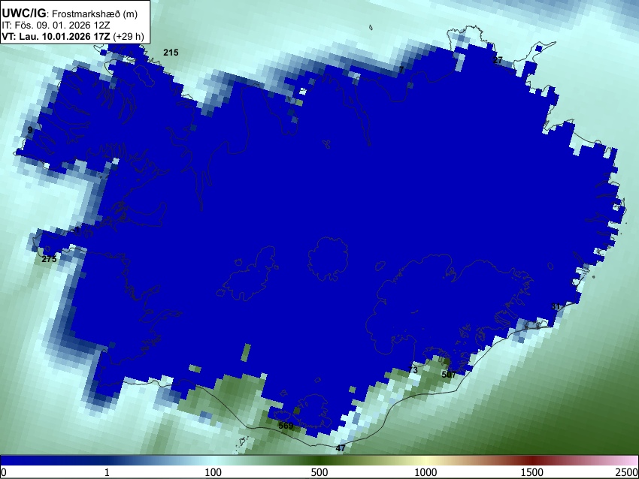Click the legend label 0
The height and width of the screenshot is (479, 639).
(x=4, y=472)
